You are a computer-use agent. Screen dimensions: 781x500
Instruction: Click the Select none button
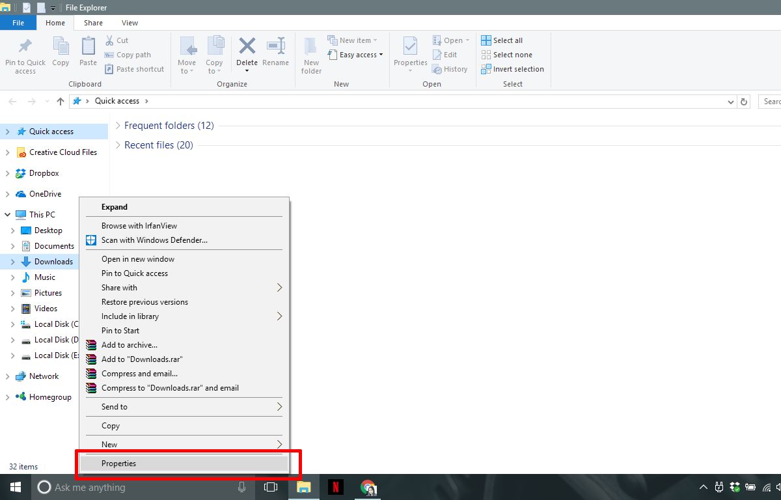507,55
